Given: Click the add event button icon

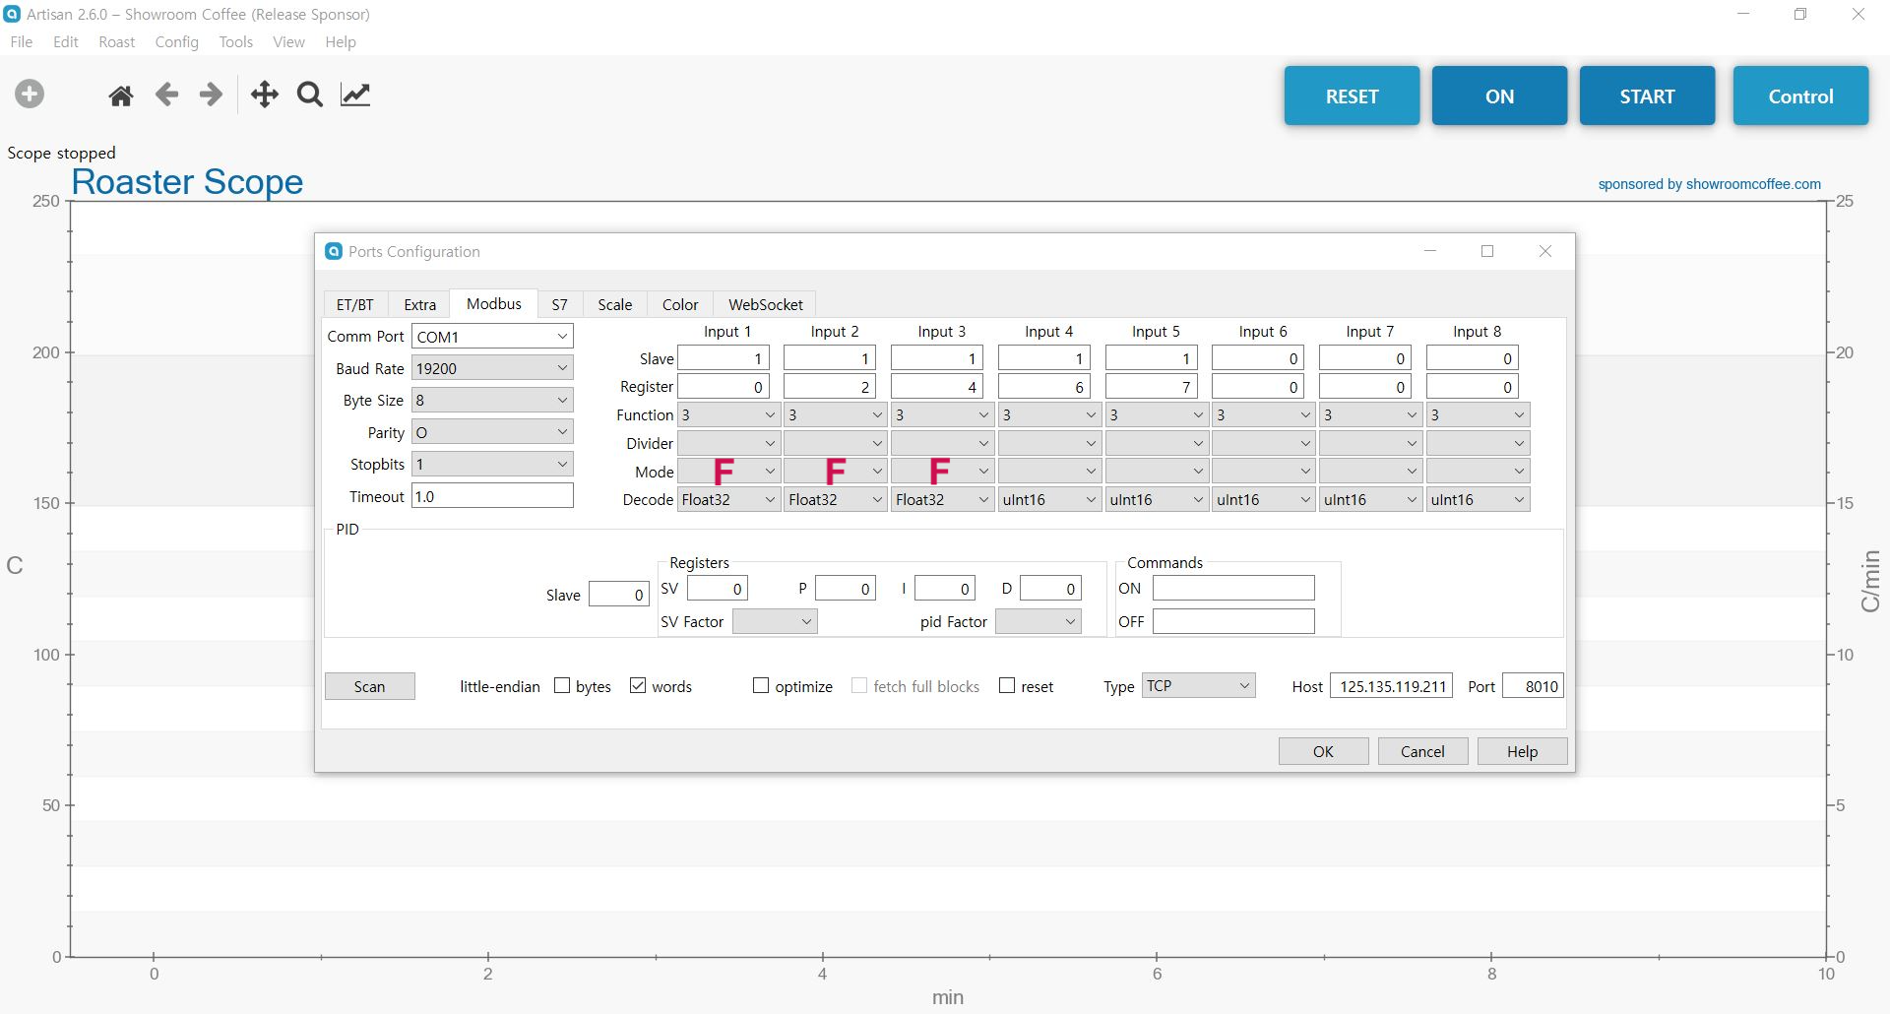Looking at the screenshot, I should point(30,94).
